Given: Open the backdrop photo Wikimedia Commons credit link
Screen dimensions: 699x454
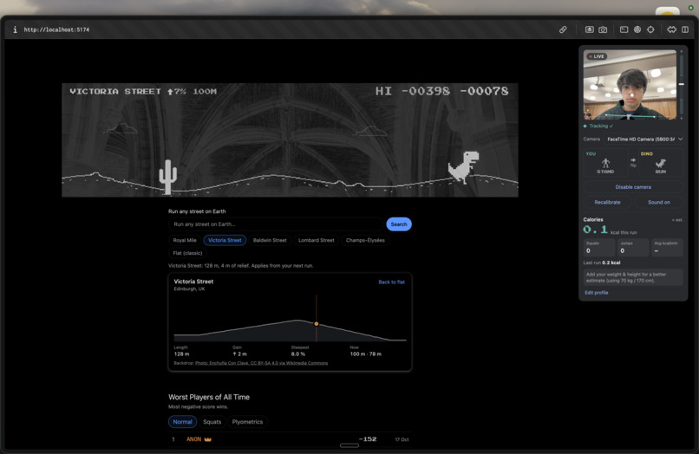Looking at the screenshot, I should 261,363.
